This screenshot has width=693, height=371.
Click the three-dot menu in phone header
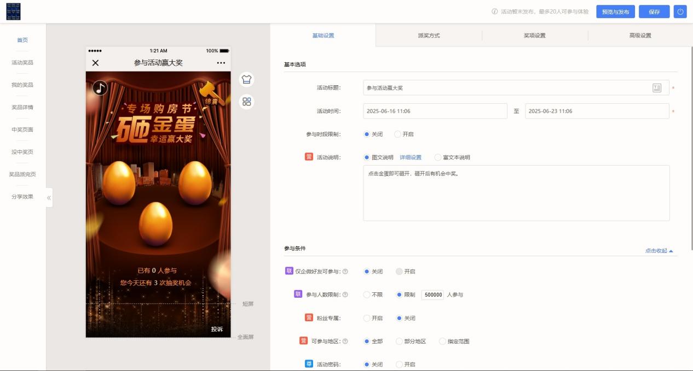(x=221, y=63)
